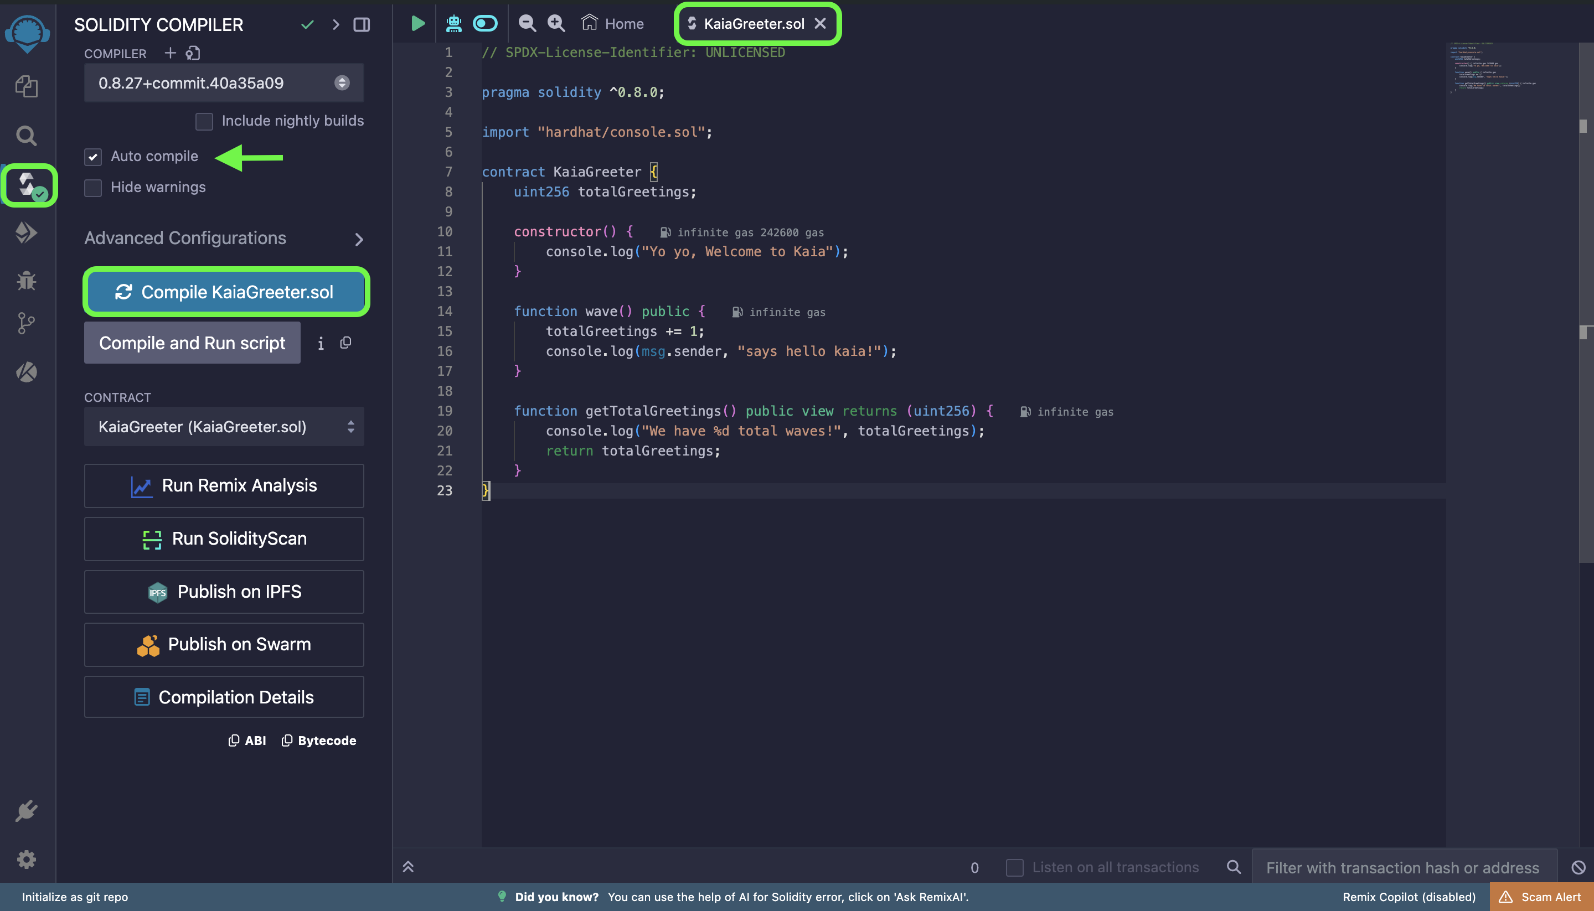Open Deploy & Run Transactions icon

point(26,233)
